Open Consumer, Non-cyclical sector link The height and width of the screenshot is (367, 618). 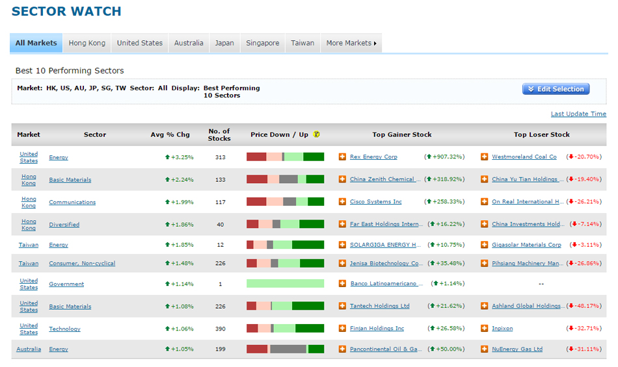(82, 263)
